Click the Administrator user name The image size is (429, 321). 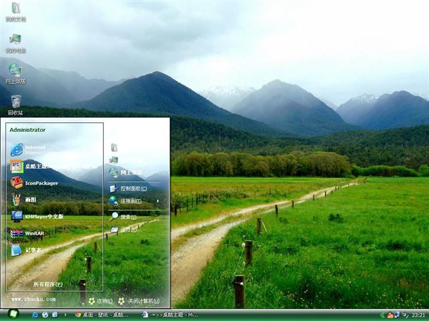click(x=27, y=130)
